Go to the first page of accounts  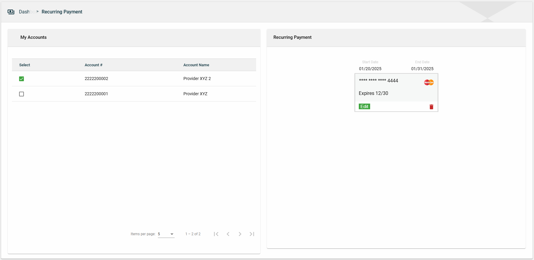tap(216, 234)
